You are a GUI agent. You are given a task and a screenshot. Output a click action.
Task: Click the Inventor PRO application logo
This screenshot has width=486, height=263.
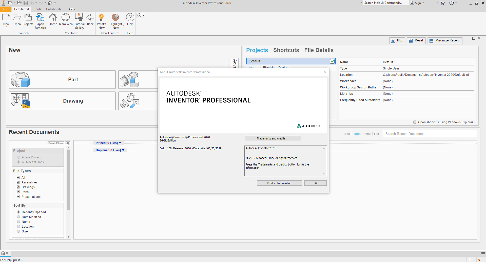click(4, 3)
